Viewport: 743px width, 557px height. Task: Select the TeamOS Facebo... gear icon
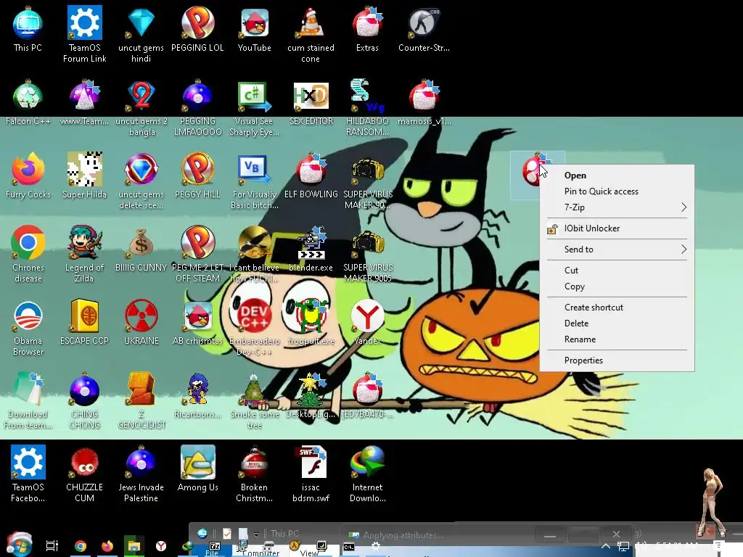click(x=28, y=474)
